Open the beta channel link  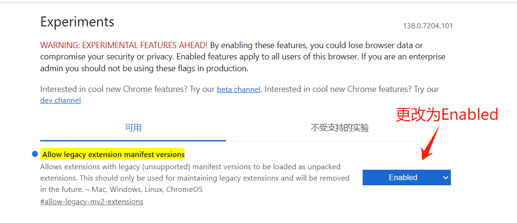(x=238, y=90)
